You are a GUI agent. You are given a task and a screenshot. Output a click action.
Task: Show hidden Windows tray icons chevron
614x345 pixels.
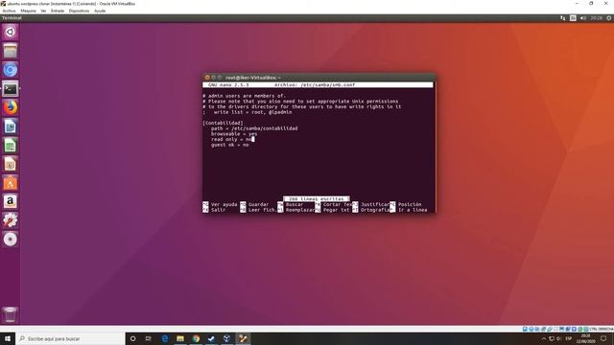544,338
